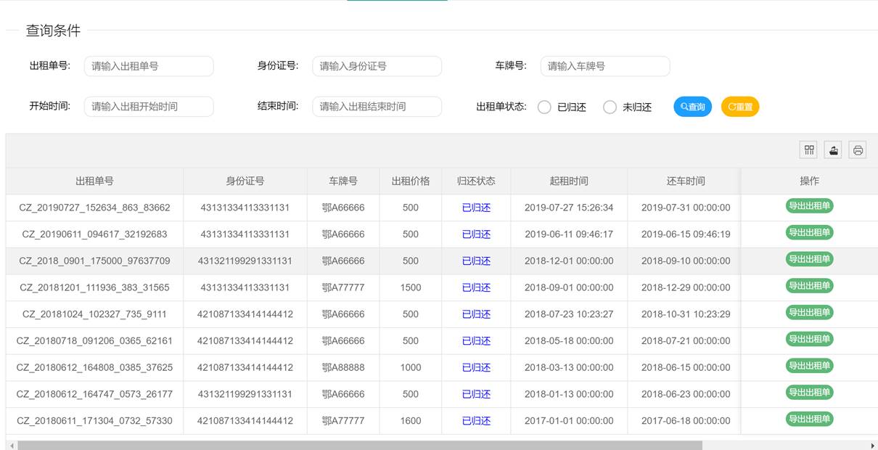The width and height of the screenshot is (878, 450).
Task: Click 已归还 status for CZ_20190727_152634_863_83662
Action: (x=476, y=208)
